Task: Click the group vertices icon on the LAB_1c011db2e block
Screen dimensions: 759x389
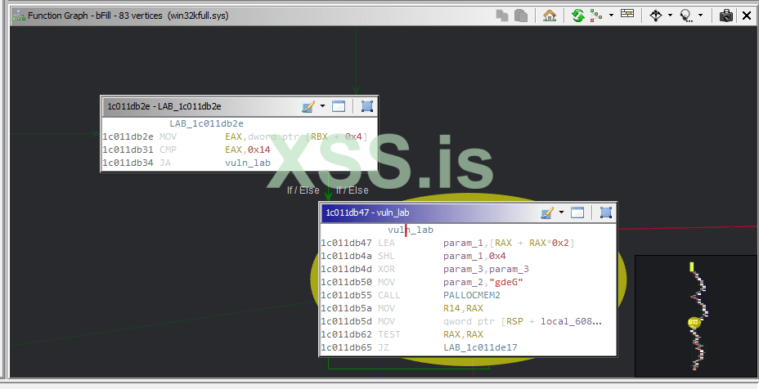Action: pos(367,106)
